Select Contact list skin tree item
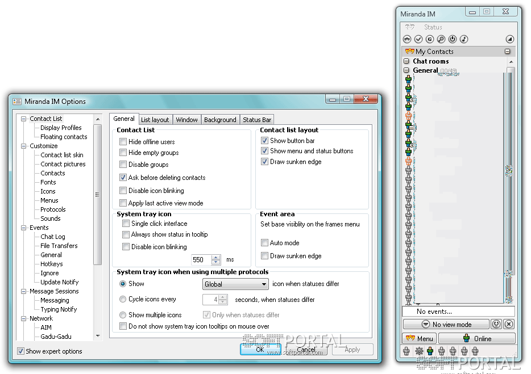Screen dimensions: 531x374 pos(61,155)
